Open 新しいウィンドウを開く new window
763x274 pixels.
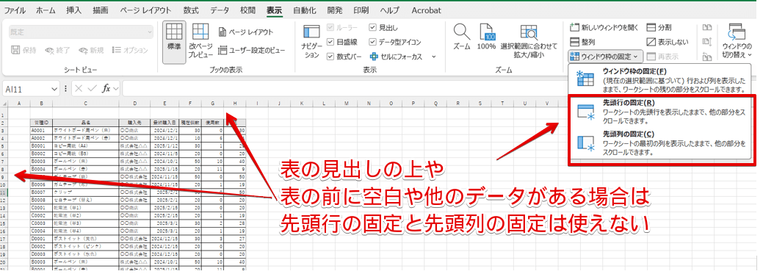(x=604, y=28)
